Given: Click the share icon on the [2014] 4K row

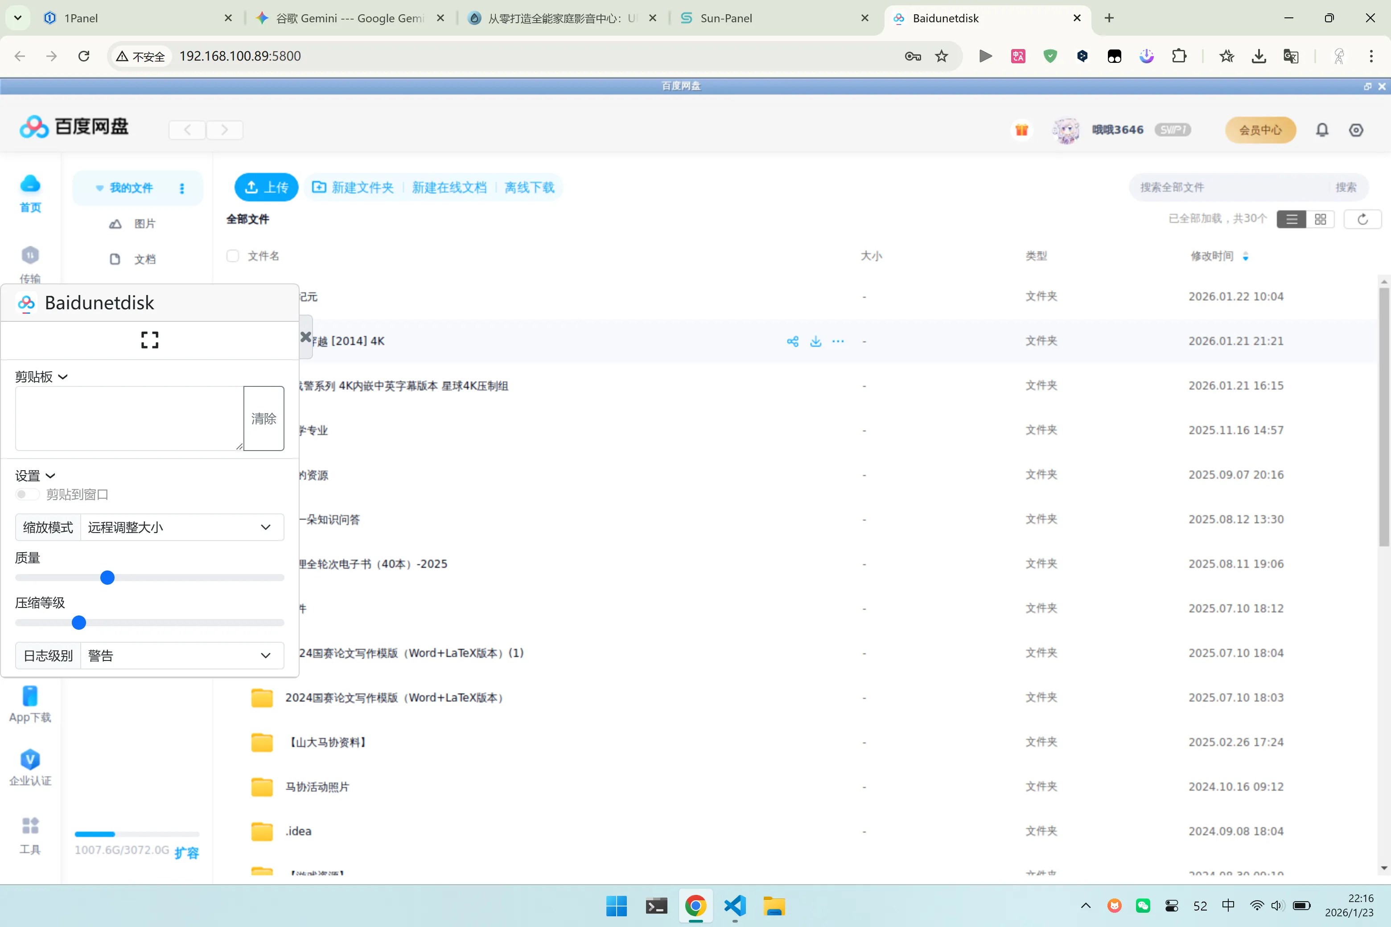Looking at the screenshot, I should pos(793,341).
